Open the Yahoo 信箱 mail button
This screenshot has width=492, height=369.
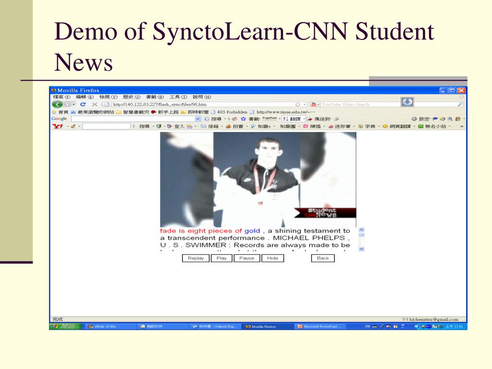[210, 126]
